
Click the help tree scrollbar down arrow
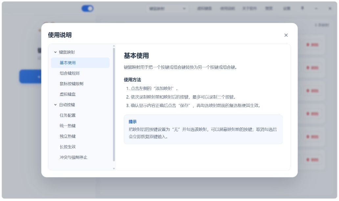pos(114,168)
